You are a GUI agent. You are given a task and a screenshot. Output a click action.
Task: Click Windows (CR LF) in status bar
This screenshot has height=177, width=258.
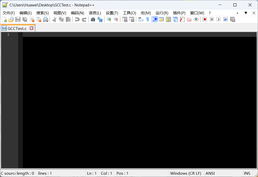coord(186,173)
